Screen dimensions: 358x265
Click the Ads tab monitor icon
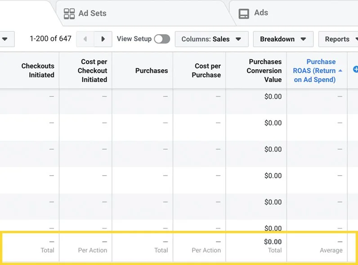(x=244, y=13)
